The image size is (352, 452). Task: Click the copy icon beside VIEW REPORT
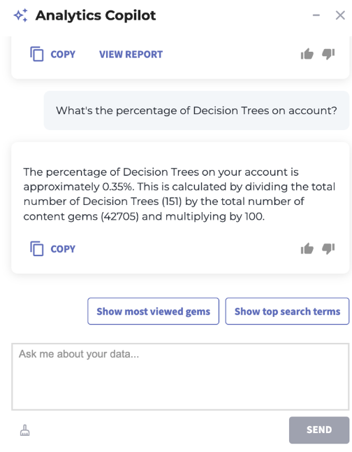click(37, 54)
